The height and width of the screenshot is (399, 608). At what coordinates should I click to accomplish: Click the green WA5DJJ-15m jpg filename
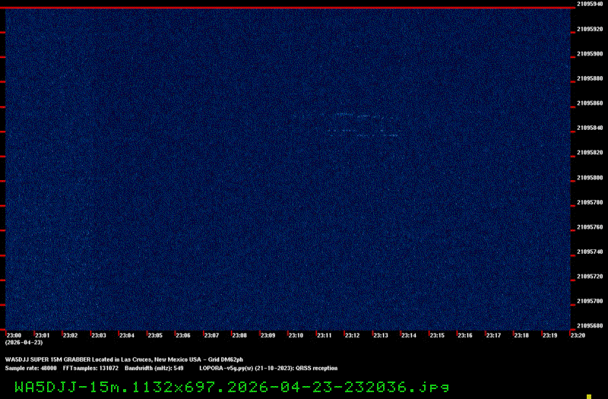232,387
